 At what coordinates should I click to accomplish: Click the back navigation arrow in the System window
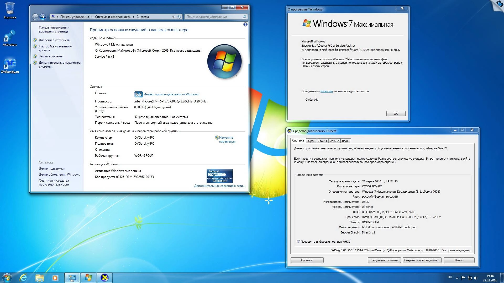click(34, 17)
